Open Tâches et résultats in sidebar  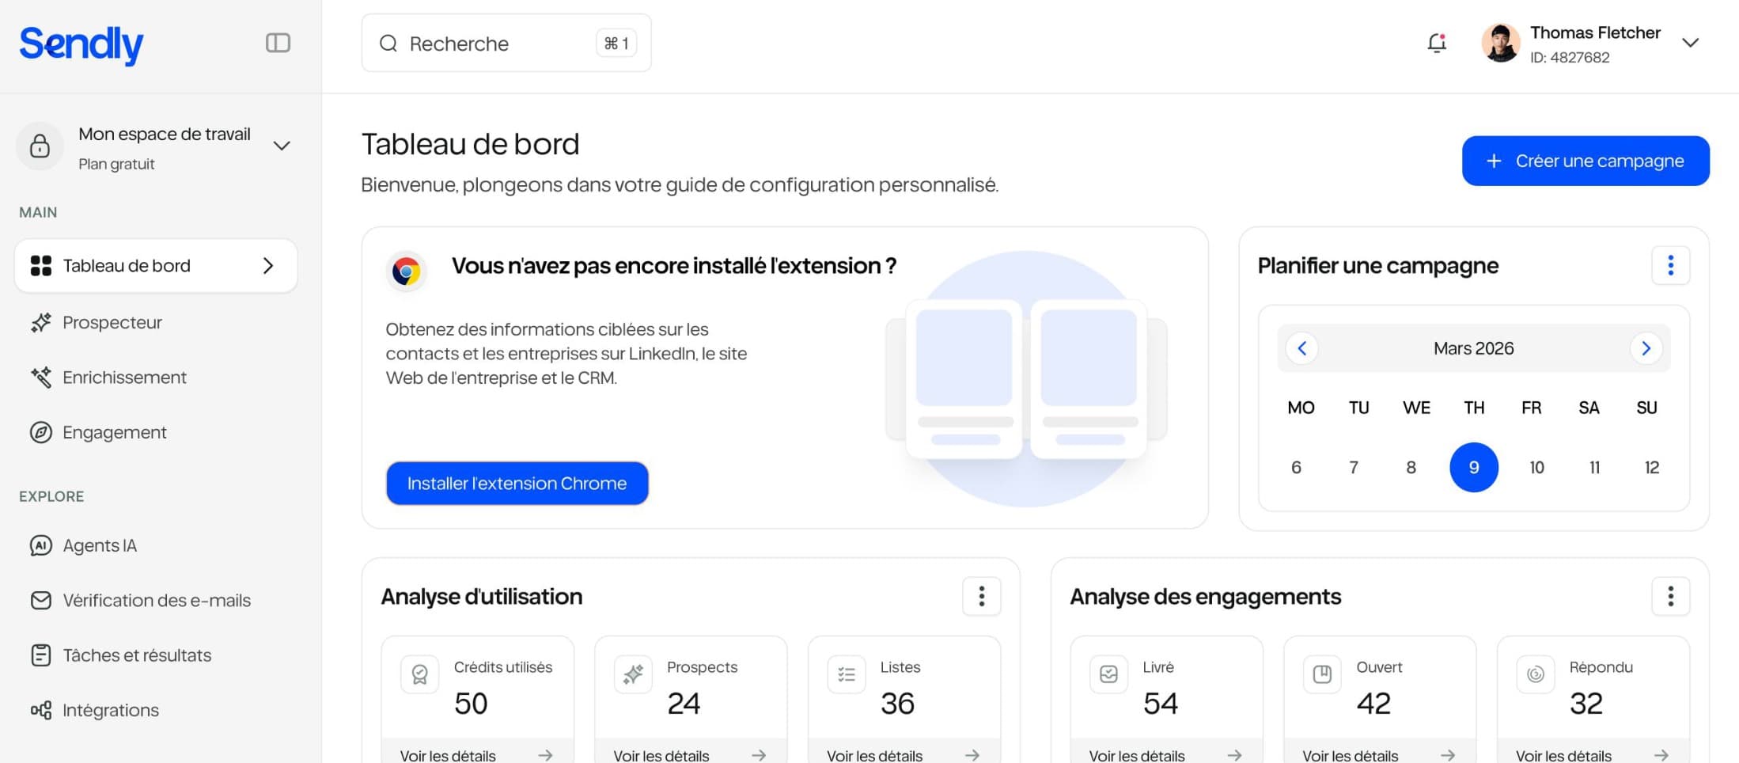coord(156,655)
